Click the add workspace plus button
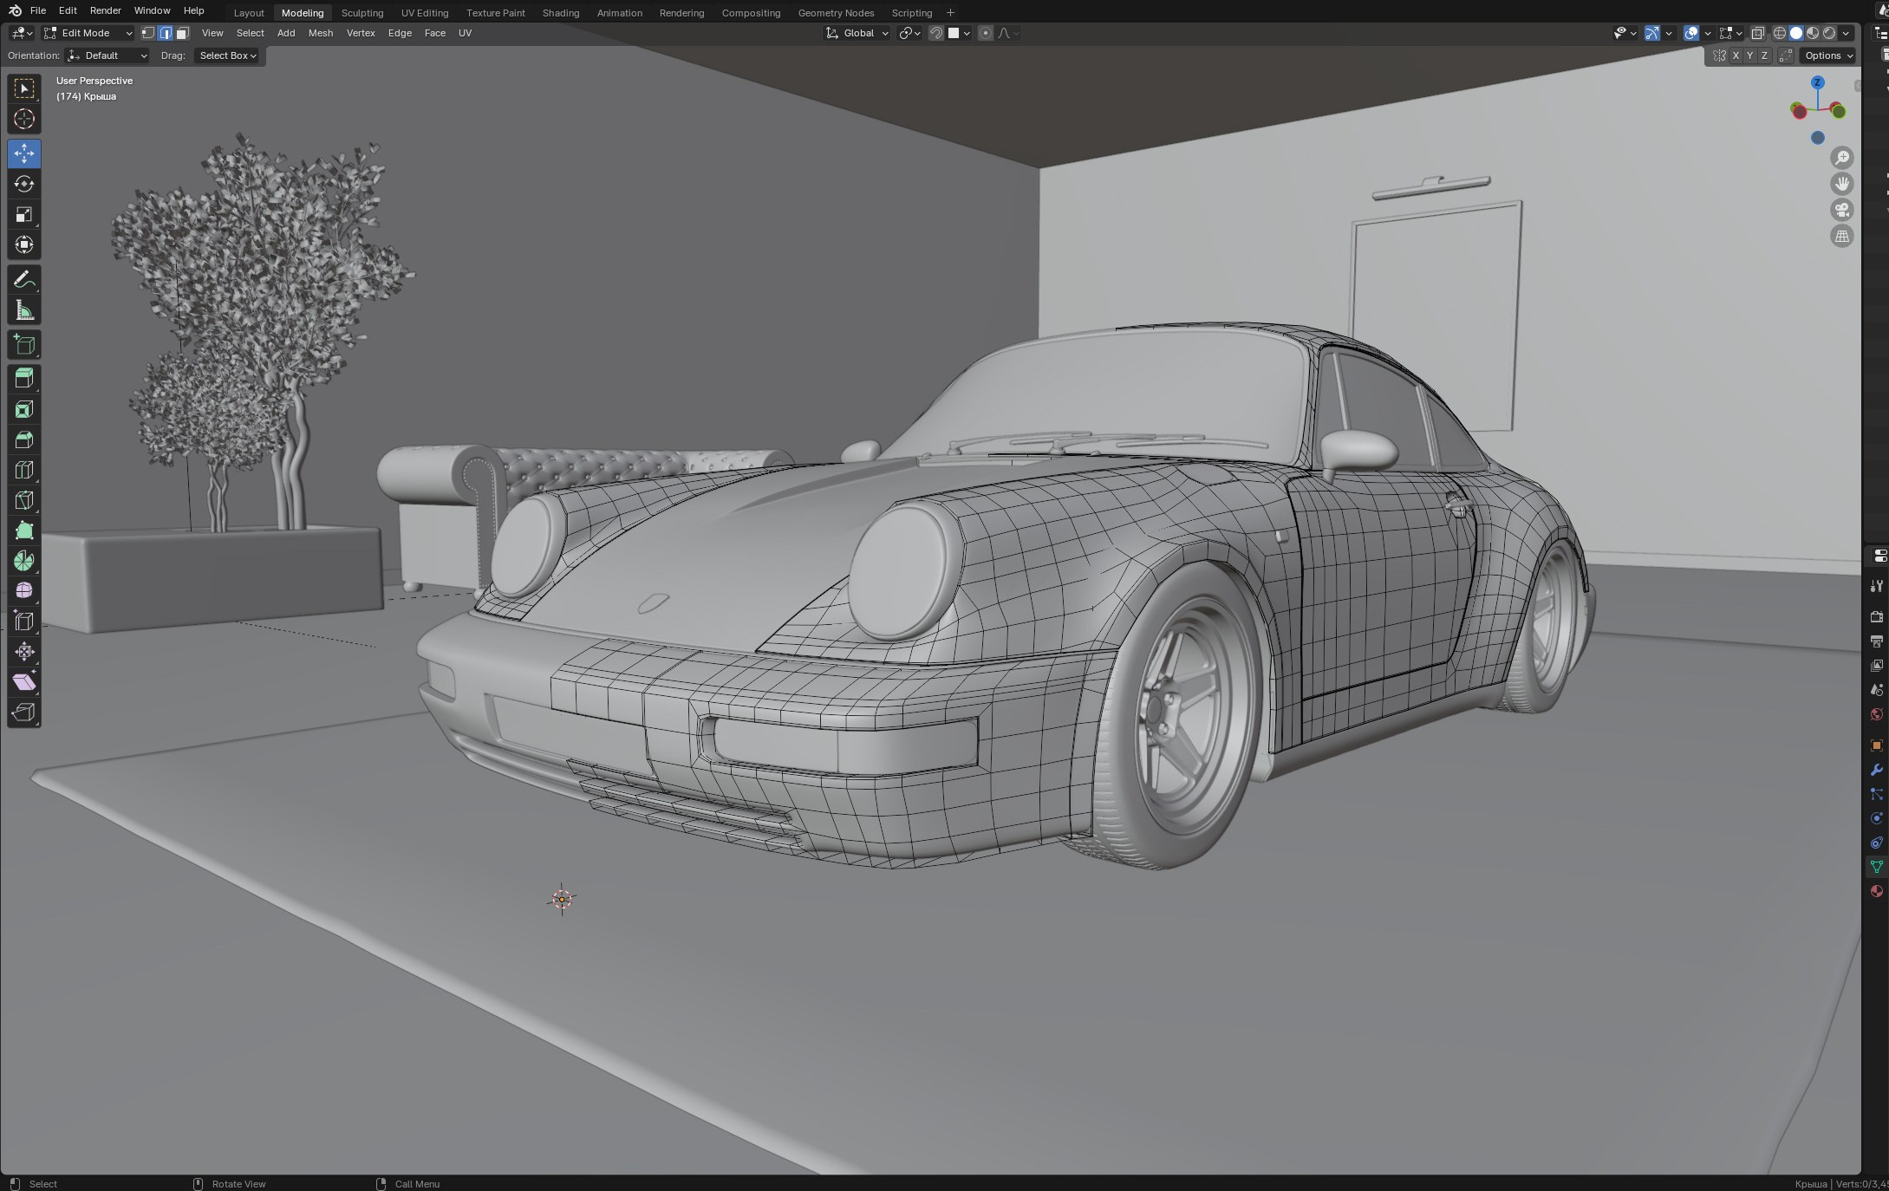 pyautogui.click(x=950, y=13)
